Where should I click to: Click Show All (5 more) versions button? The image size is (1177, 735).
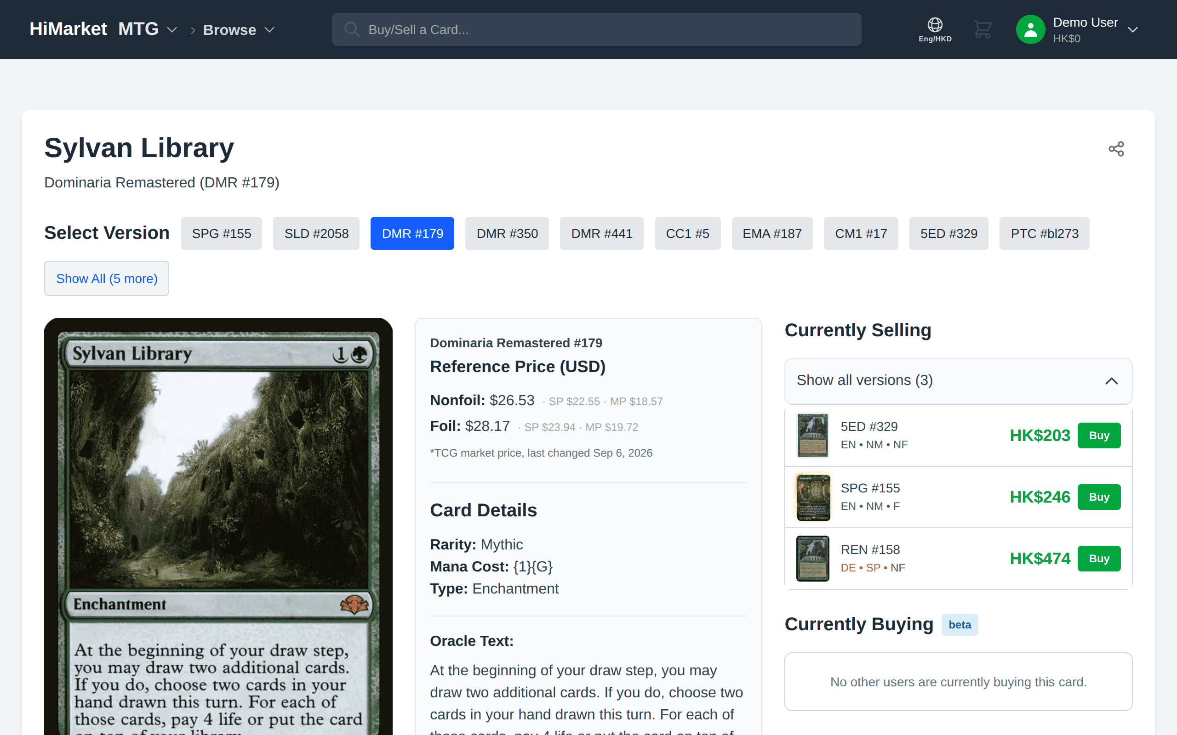click(x=107, y=278)
